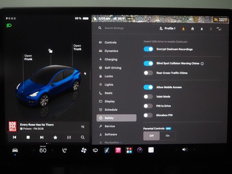Tap the crossed-out icon in the media player
The image size is (232, 174).
[83, 127]
